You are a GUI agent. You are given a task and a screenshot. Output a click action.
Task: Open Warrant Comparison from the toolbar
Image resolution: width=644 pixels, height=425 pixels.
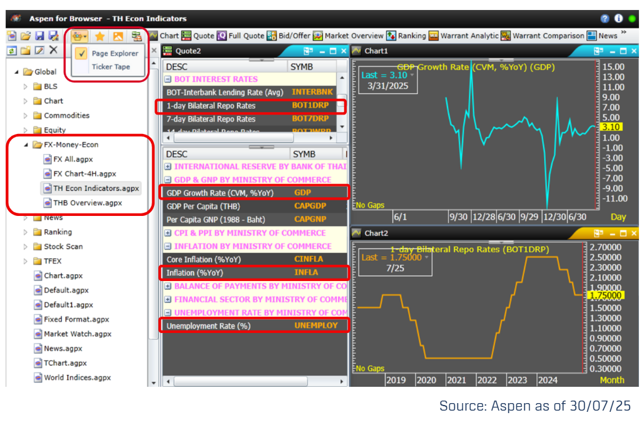click(543, 36)
